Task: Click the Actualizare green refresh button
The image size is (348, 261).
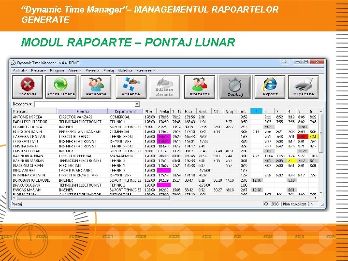Action: coord(61,87)
